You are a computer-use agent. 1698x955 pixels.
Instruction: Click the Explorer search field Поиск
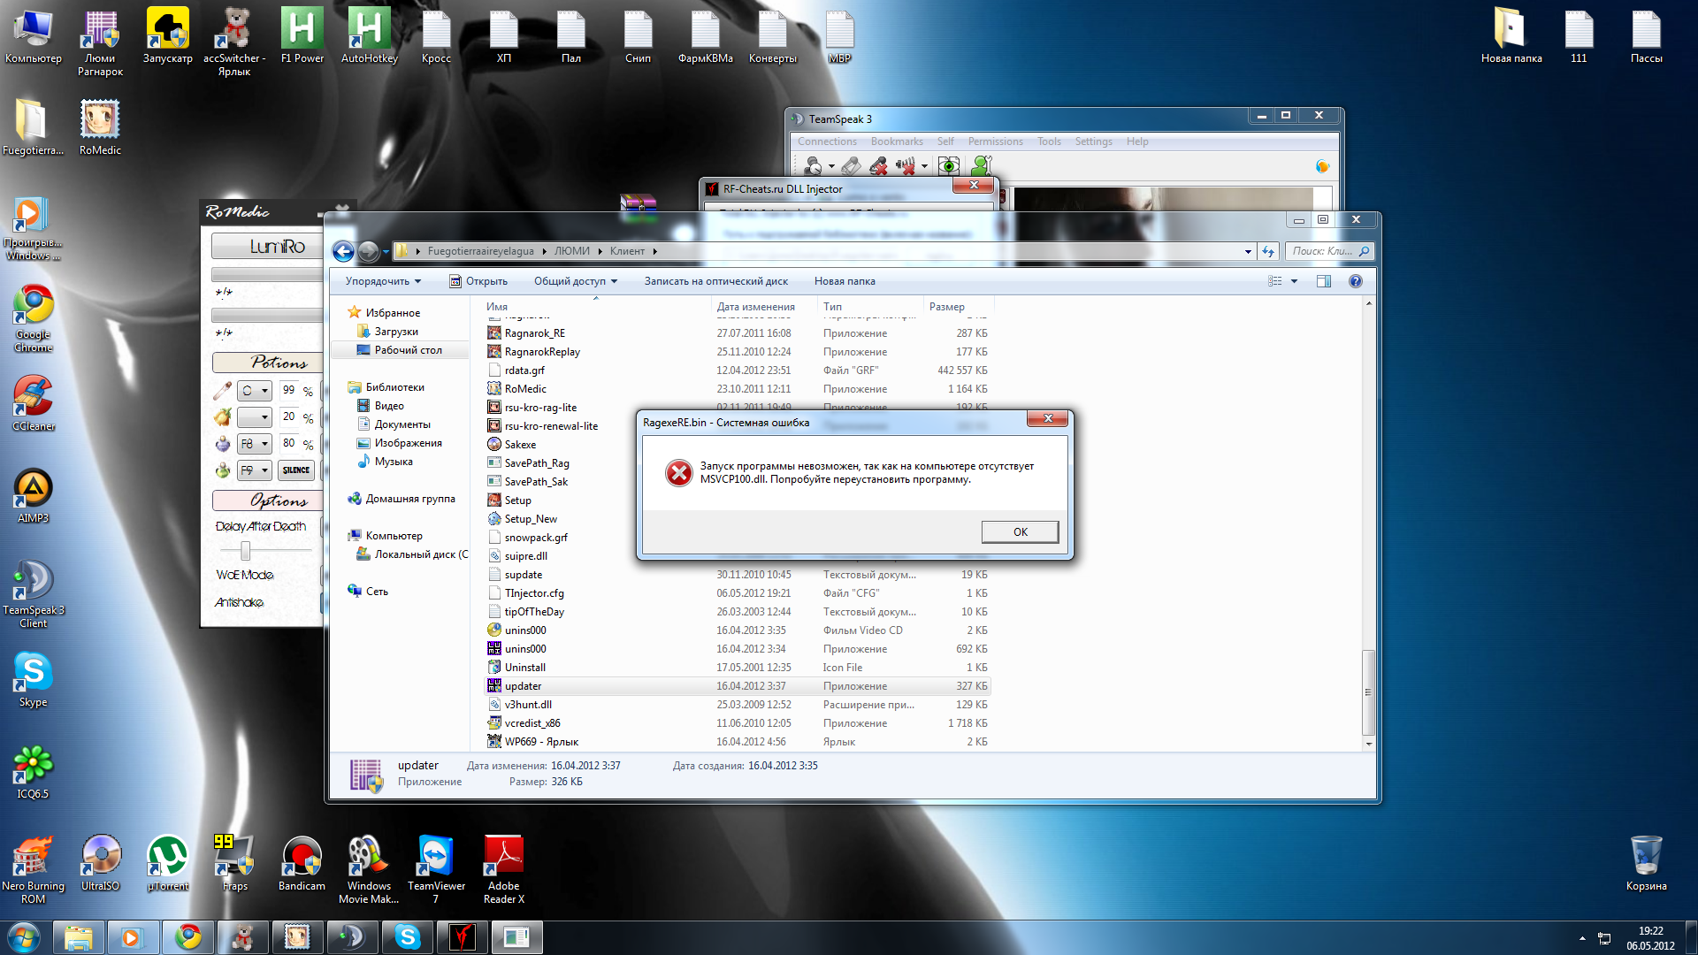click(x=1329, y=251)
